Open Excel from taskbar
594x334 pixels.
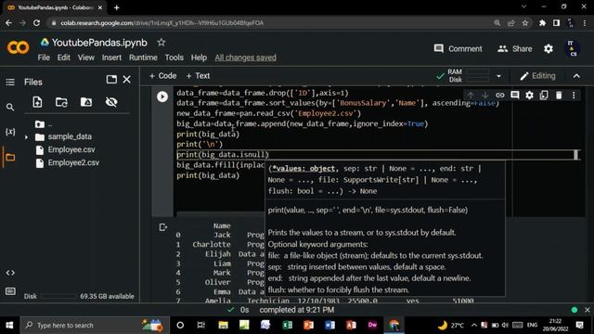(x=287, y=326)
